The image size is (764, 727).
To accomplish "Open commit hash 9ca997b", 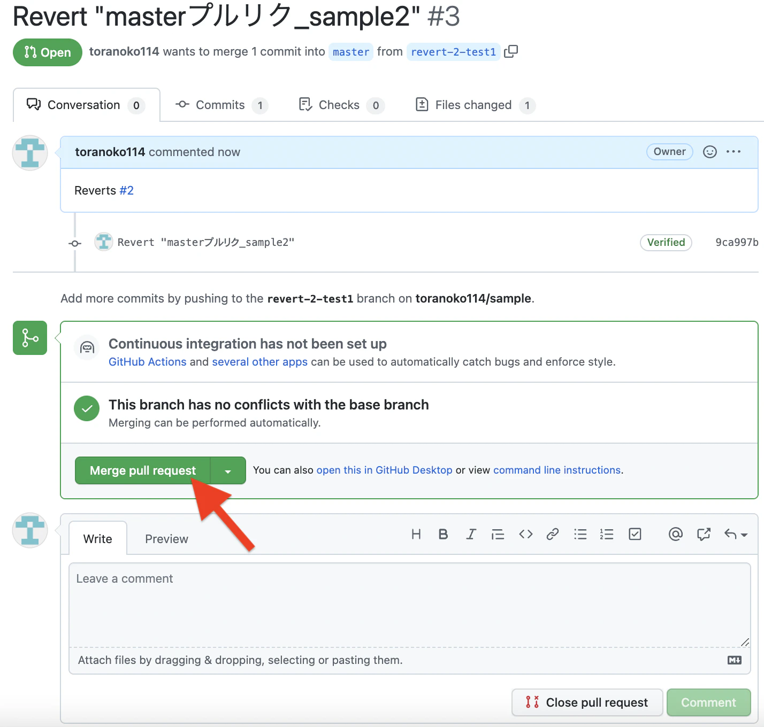I will [737, 242].
